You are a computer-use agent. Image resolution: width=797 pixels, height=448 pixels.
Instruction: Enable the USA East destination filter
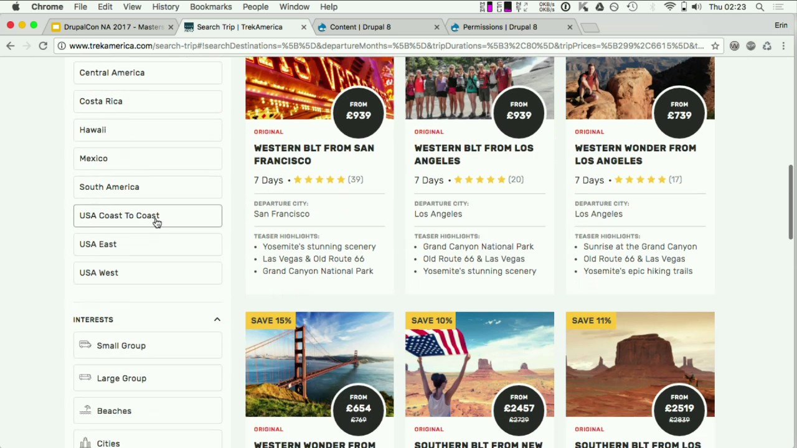[x=148, y=245]
